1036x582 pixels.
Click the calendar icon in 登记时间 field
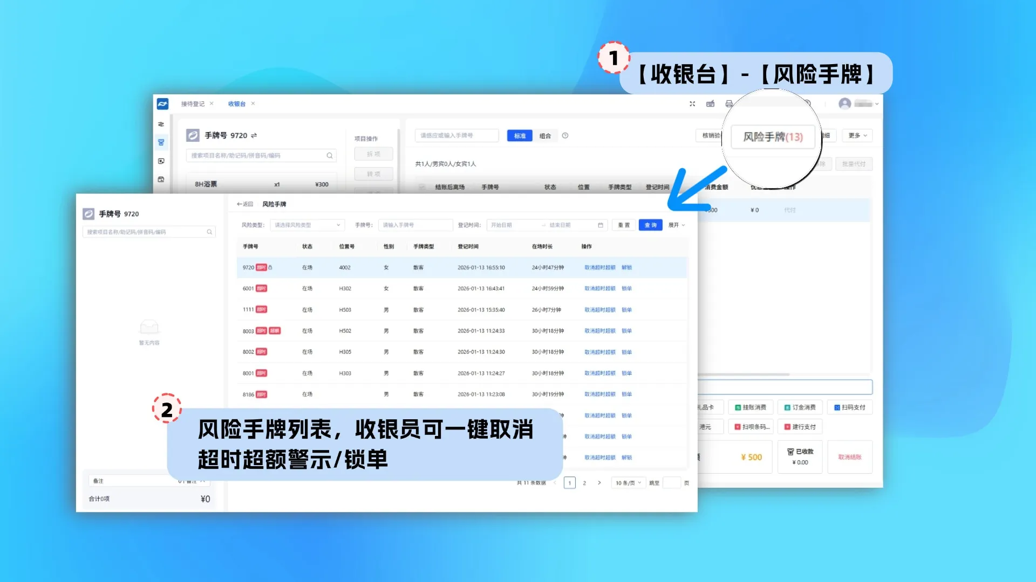pyautogui.click(x=600, y=225)
